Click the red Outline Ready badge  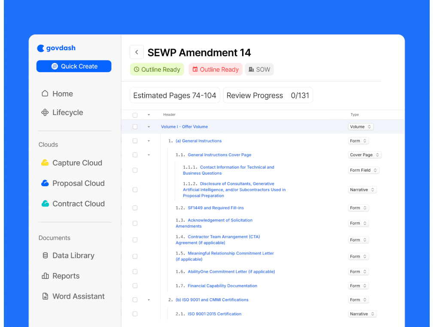[215, 70]
